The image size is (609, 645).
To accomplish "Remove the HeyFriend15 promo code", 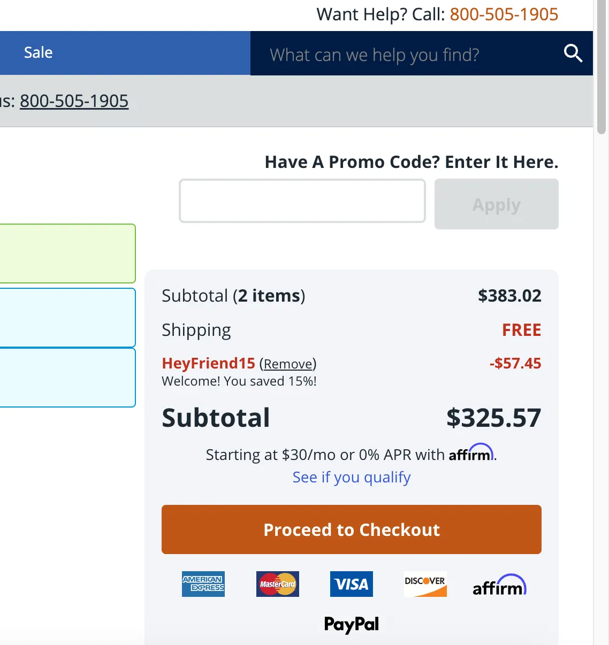I will coord(288,364).
